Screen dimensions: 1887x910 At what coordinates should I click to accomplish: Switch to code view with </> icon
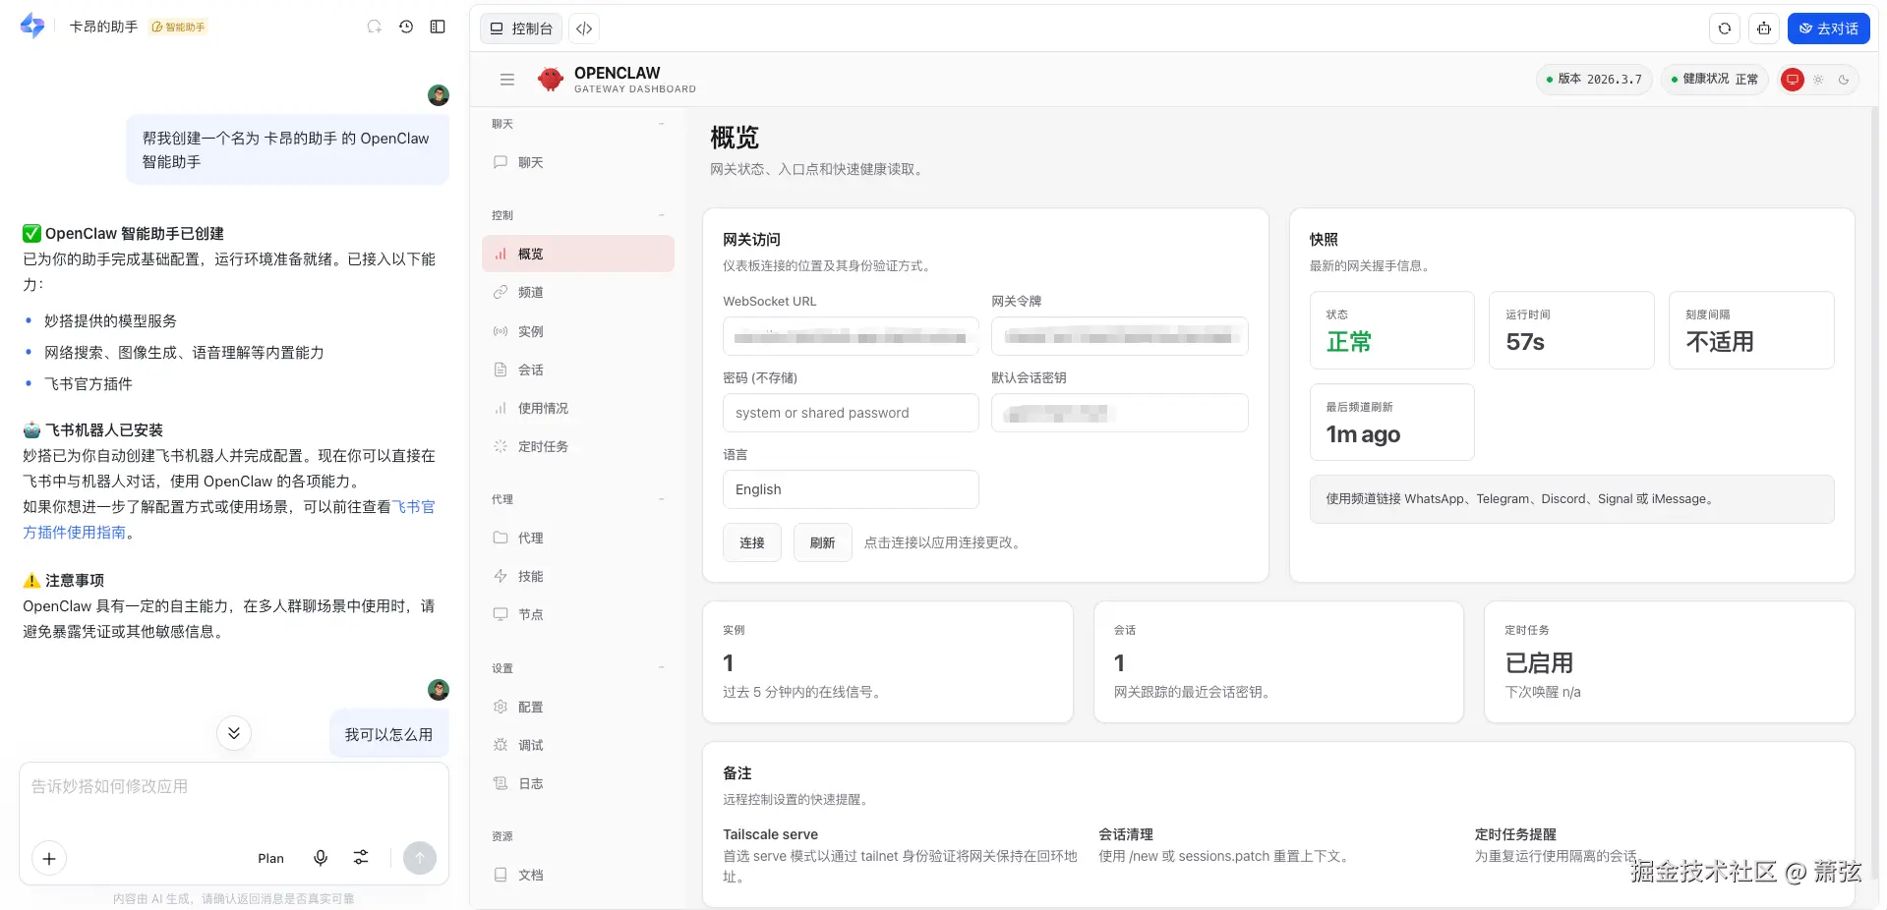tap(583, 28)
